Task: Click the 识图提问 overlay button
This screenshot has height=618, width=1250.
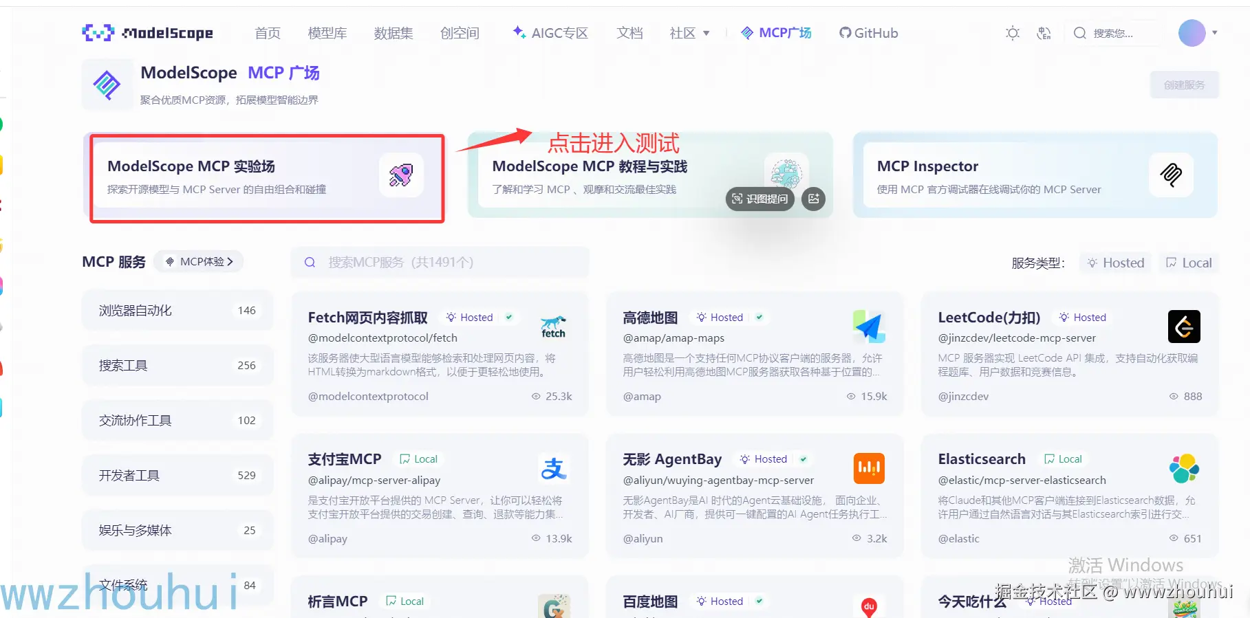Action: [760, 199]
